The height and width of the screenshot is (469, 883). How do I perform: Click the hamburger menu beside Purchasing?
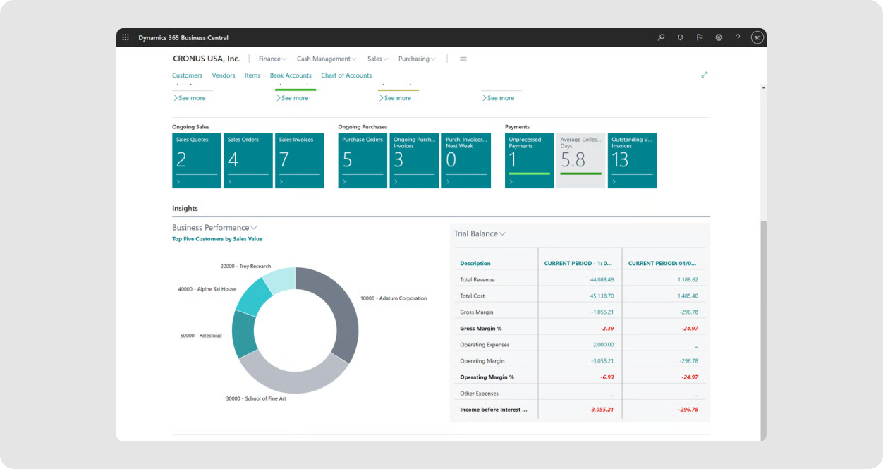coord(463,59)
